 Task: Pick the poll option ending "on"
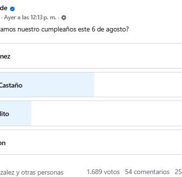(91, 142)
